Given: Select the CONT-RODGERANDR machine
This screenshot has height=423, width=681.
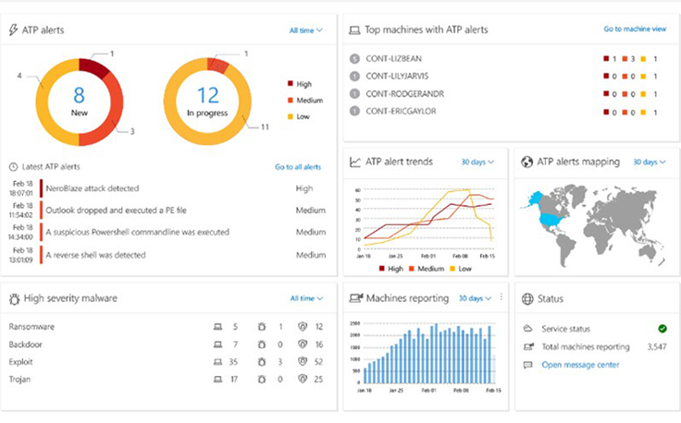Looking at the screenshot, I should 404,94.
